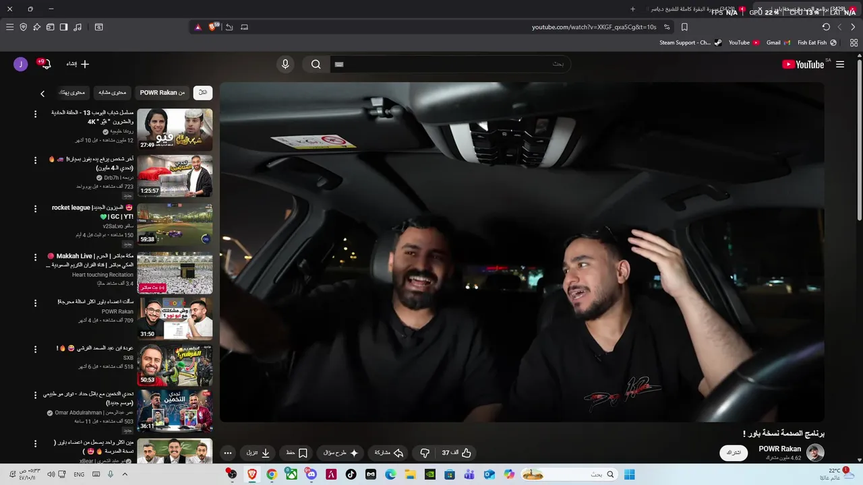This screenshot has width=863, height=485.
Task: Open a new browser tab with plus
Action: [x=632, y=9]
